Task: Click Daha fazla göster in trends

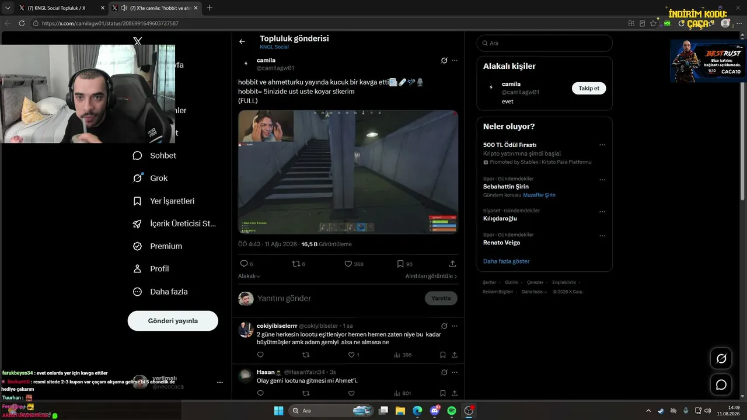Action: (x=506, y=261)
